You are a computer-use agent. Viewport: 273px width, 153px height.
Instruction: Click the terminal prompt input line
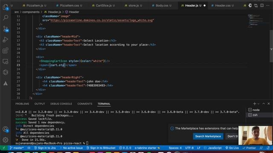(52, 143)
